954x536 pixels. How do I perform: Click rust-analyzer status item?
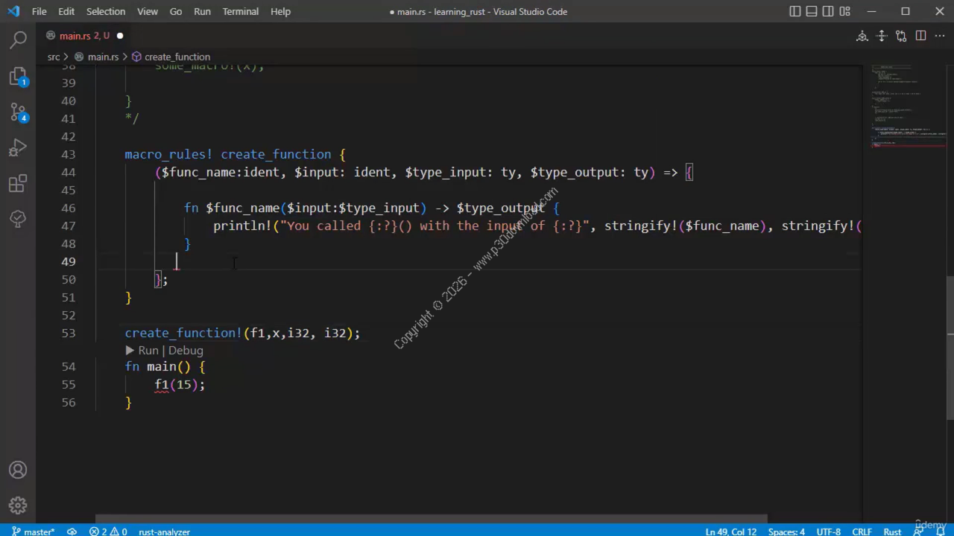[164, 532]
